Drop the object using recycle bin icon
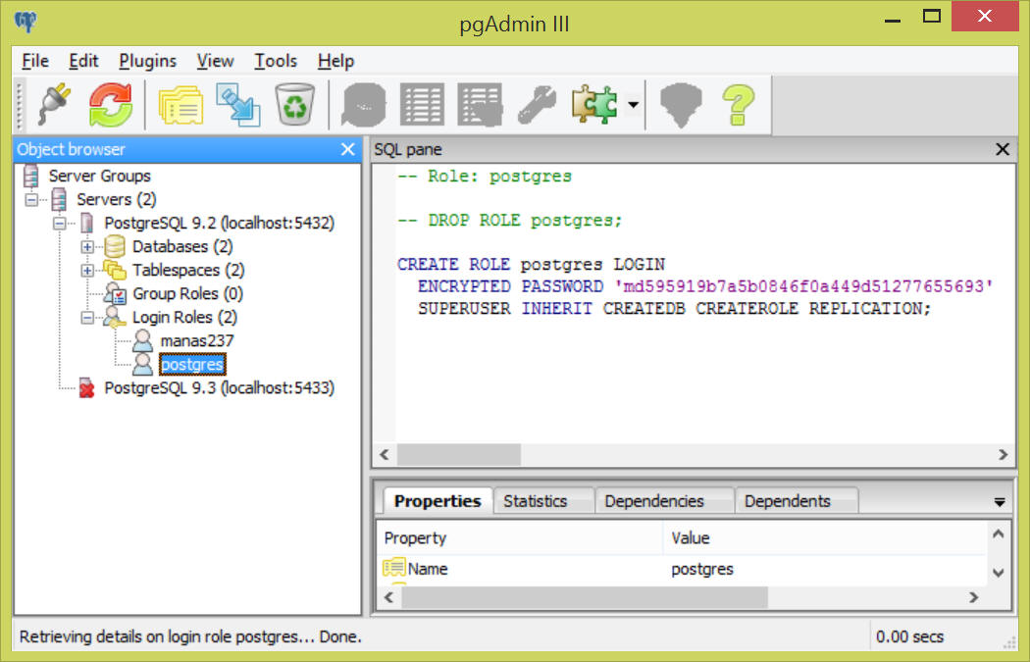 coord(294,104)
